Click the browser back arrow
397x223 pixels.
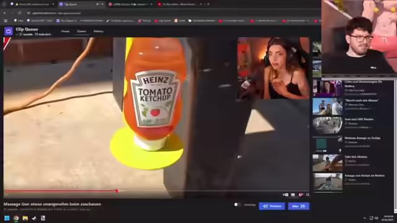pyautogui.click(x=5, y=13)
